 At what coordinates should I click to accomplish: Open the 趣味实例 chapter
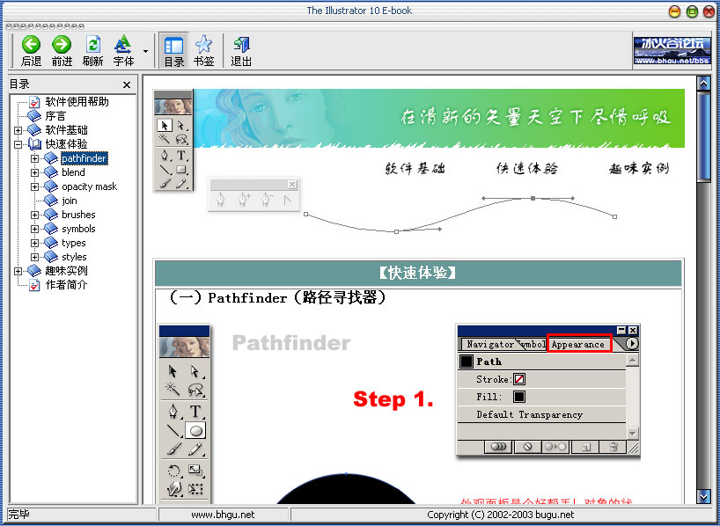pyautogui.click(x=66, y=271)
